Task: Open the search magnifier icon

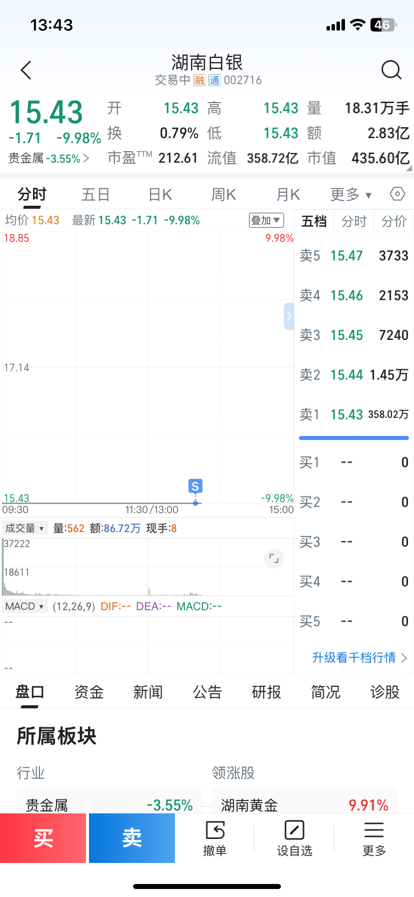Action: click(391, 70)
